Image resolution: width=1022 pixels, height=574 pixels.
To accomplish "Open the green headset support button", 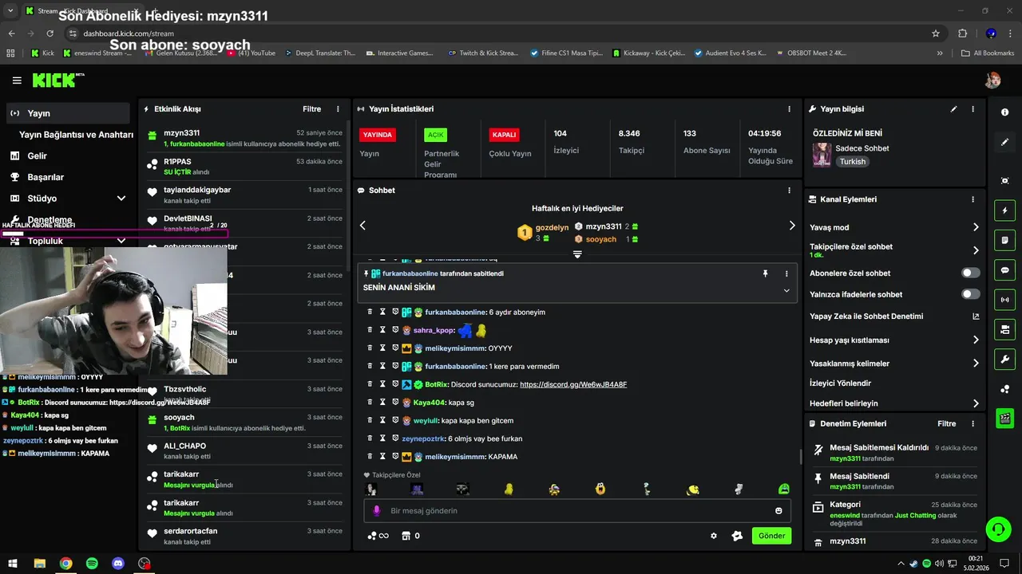I will [x=998, y=529].
